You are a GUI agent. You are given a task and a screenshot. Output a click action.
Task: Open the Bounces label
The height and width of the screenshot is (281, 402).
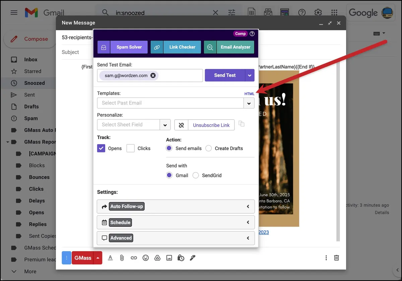tap(39, 177)
